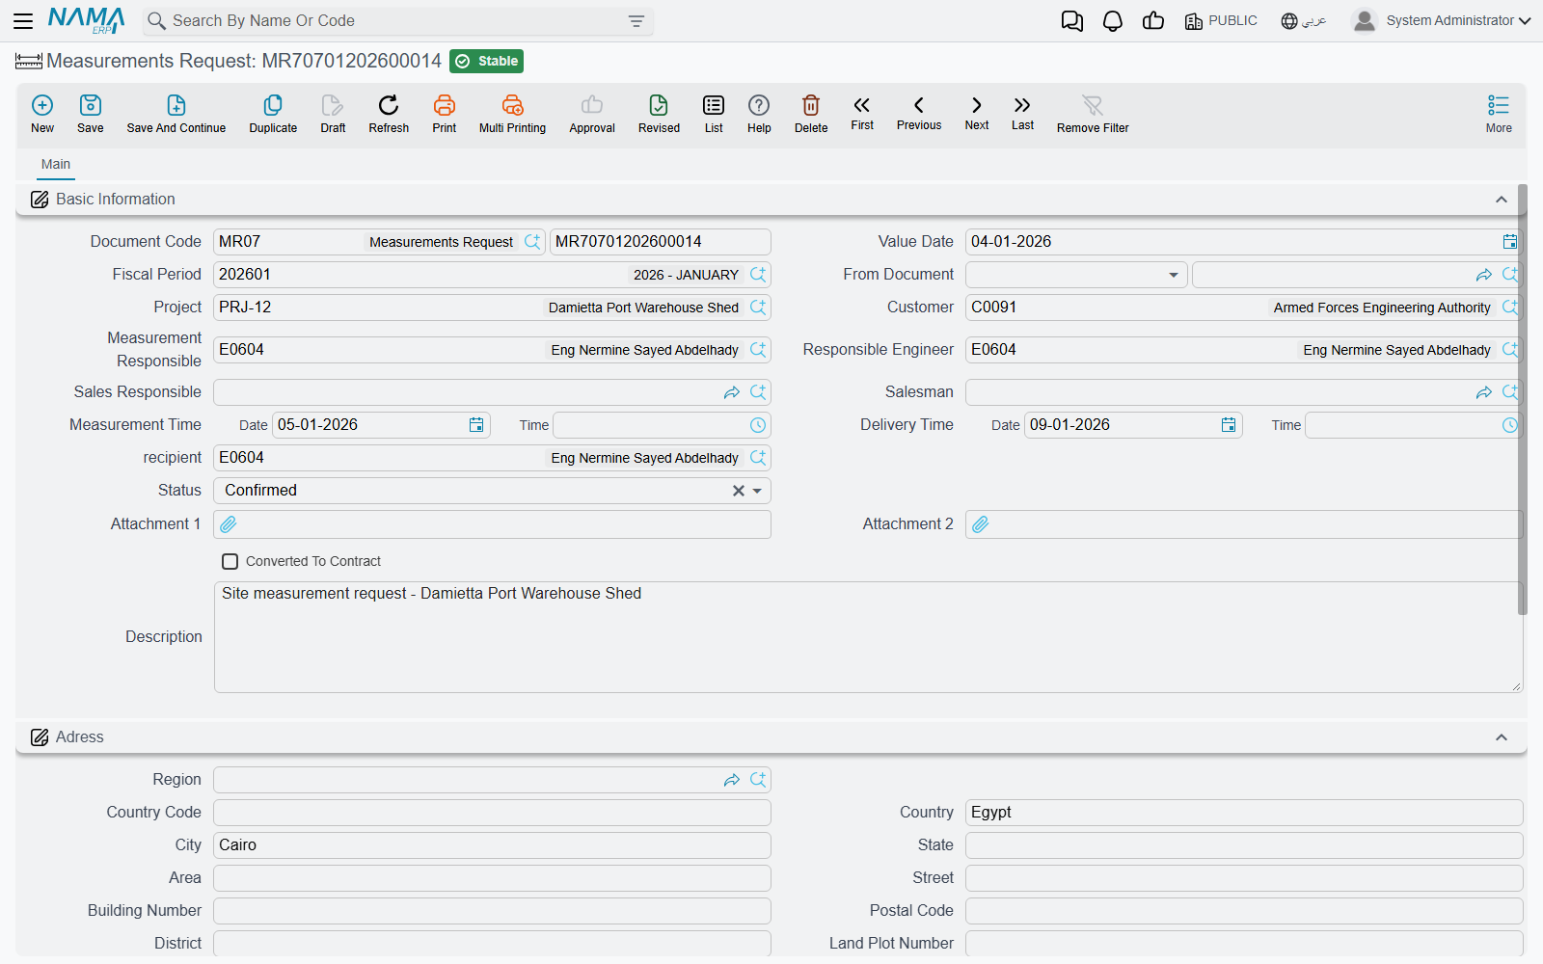1543x964 pixels.
Task: Attach a file to Attachment 1
Action: (229, 524)
